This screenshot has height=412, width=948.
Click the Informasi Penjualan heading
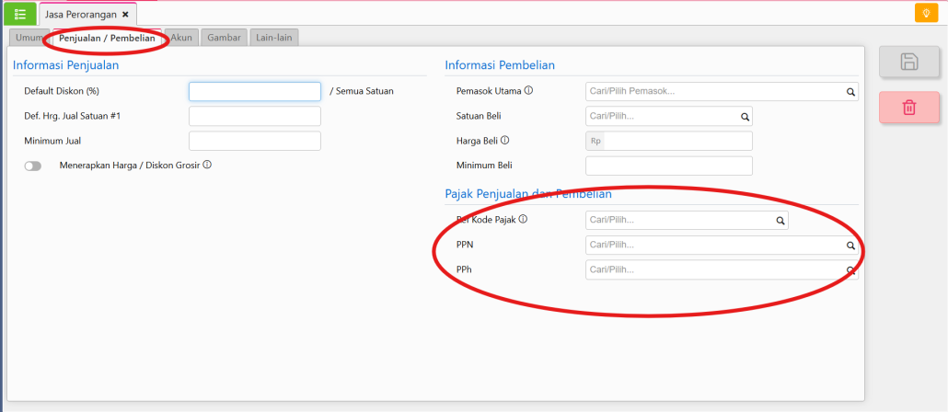pos(66,65)
